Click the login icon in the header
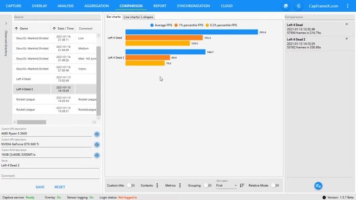This screenshot has height=200, width=356. tap(298, 6)
